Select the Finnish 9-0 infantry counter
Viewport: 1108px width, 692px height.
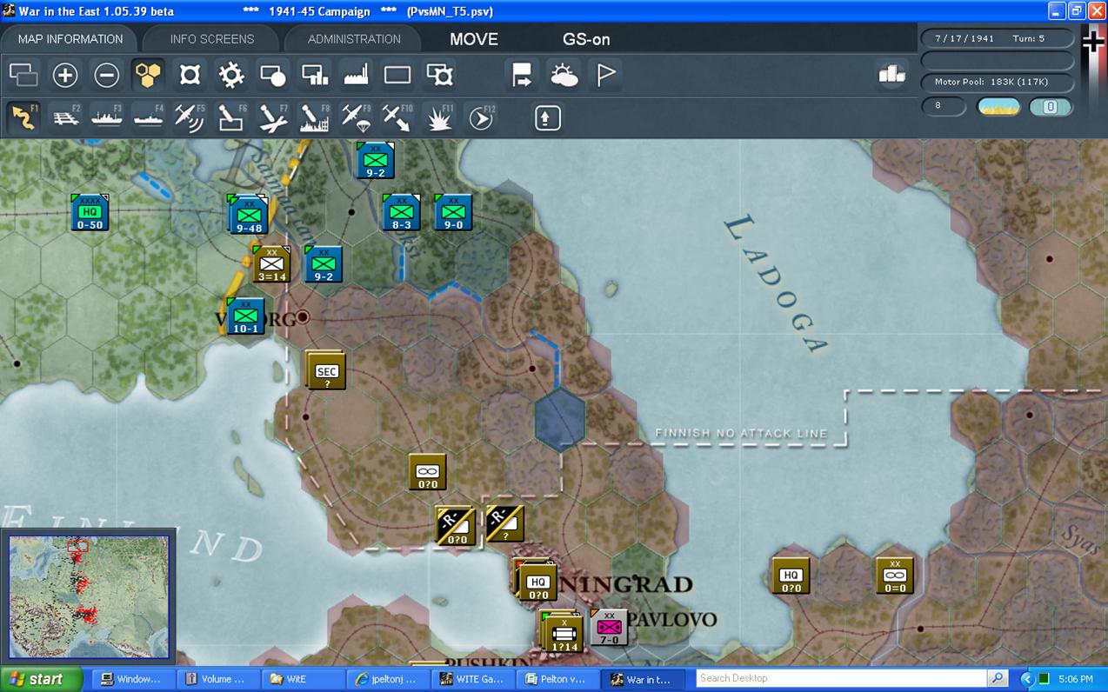[453, 211]
